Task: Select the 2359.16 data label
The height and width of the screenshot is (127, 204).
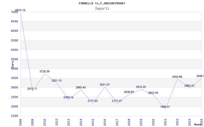Action: point(68,97)
